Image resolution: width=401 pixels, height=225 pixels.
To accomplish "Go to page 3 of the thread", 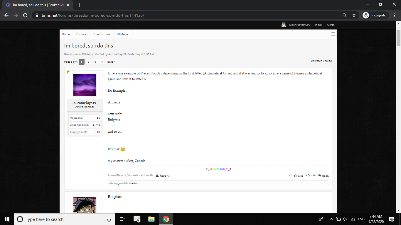I will [x=95, y=62].
